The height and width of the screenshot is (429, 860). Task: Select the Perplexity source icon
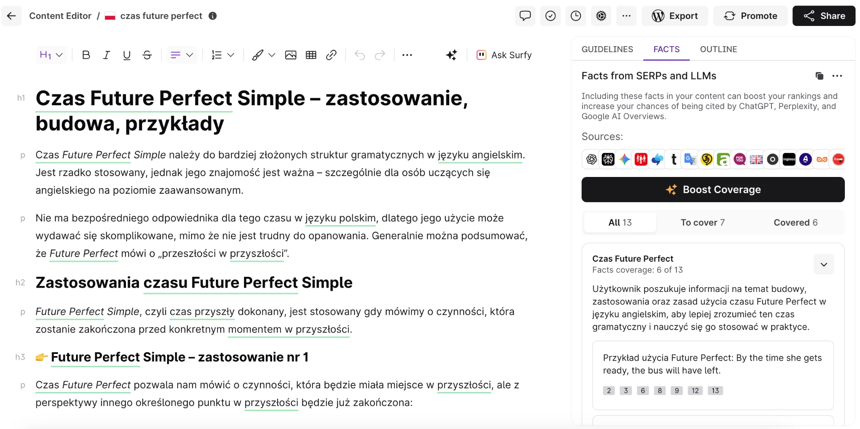(x=608, y=159)
